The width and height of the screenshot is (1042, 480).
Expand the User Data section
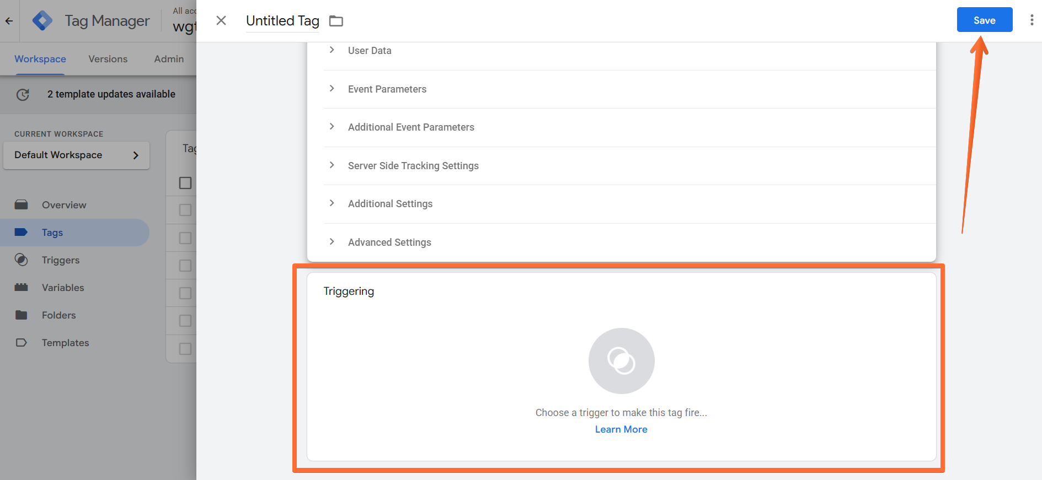(629, 51)
